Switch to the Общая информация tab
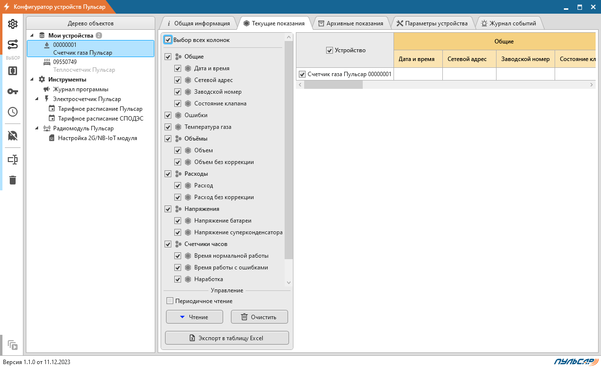 (198, 23)
